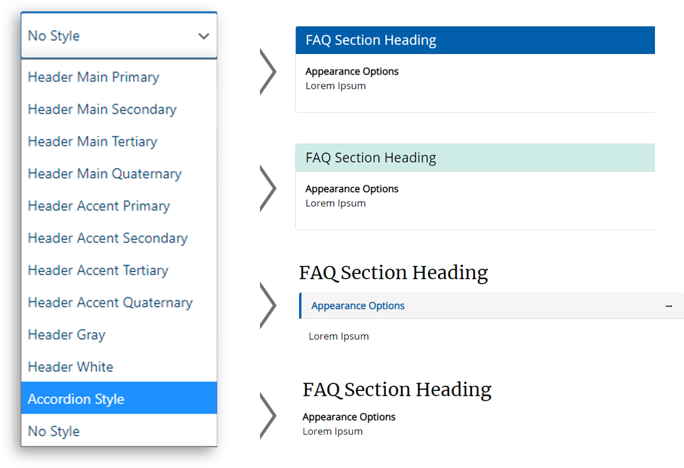Open the No Style dropdown chevron
Viewport: 684px width, 468px height.
[x=204, y=36]
